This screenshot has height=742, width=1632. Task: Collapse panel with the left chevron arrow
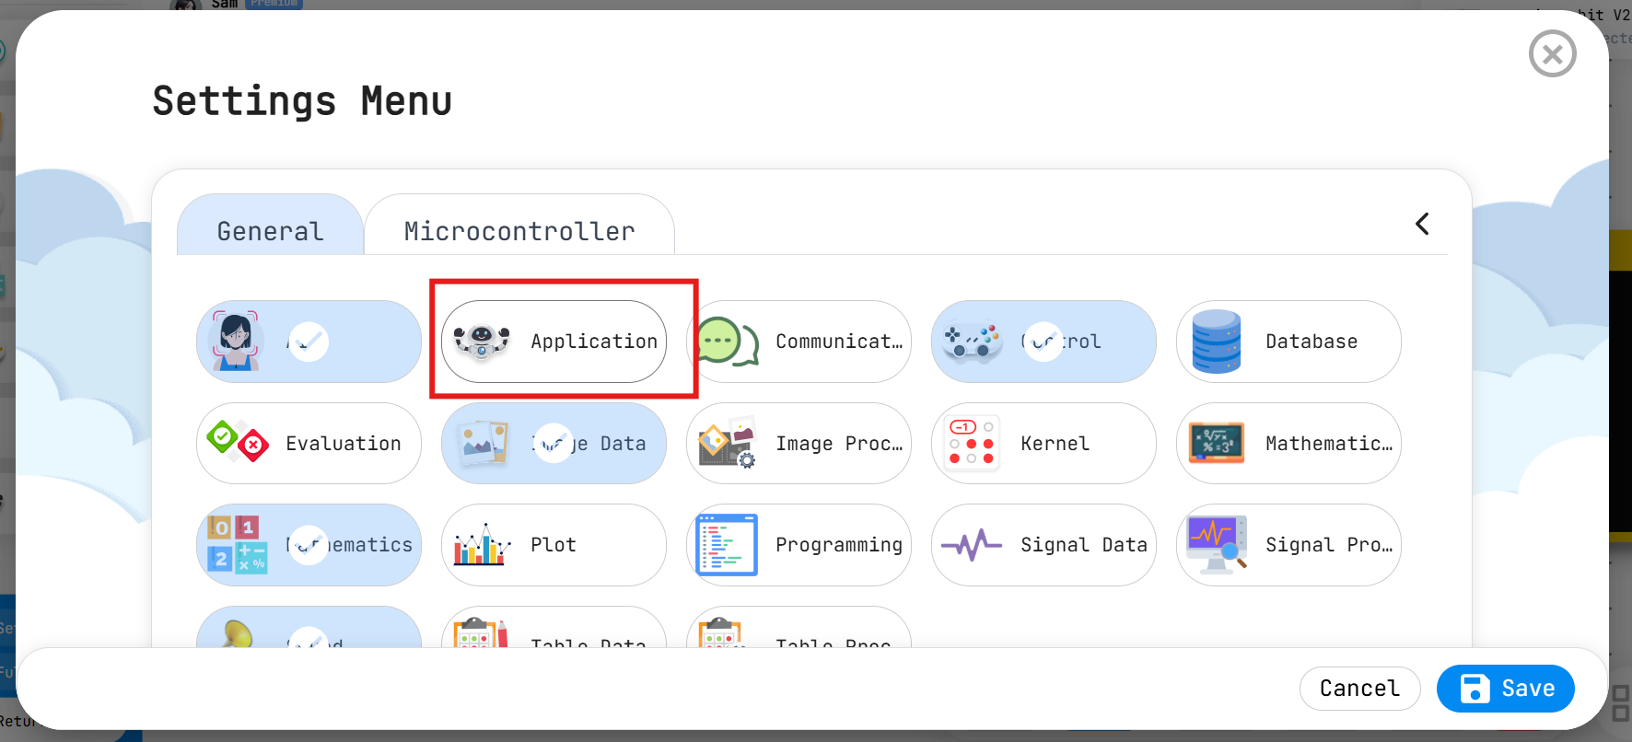coord(1422,224)
